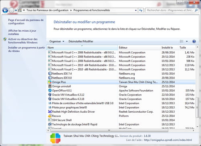201x146 pixels.
Task: Click the NetBeans IDE 7.4 icon
Action: click(50, 73)
